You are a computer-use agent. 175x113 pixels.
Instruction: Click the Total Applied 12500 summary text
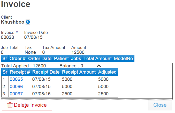[x=24, y=66]
